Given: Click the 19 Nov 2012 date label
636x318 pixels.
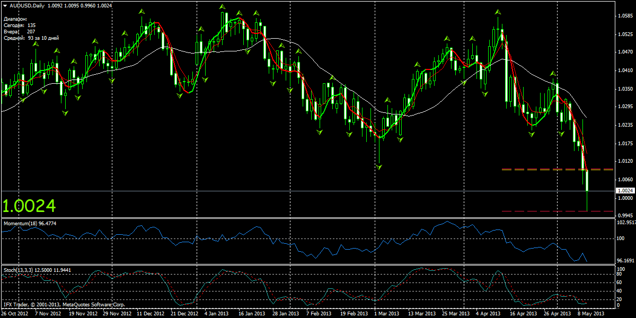Looking at the screenshot, I should pyautogui.click(x=82, y=314).
